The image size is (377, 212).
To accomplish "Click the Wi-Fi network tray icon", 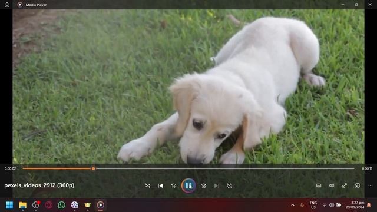I will pyautogui.click(x=325, y=205).
